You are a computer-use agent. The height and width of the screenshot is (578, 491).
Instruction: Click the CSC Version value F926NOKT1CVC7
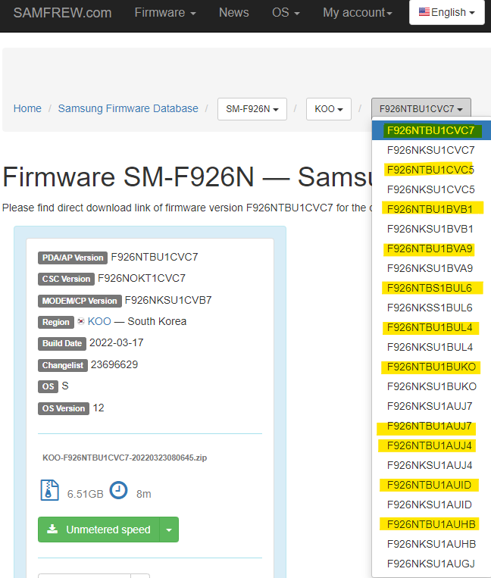tap(142, 278)
